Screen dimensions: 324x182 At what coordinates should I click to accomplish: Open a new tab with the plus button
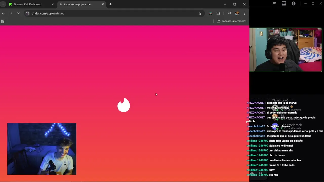click(x=110, y=4)
